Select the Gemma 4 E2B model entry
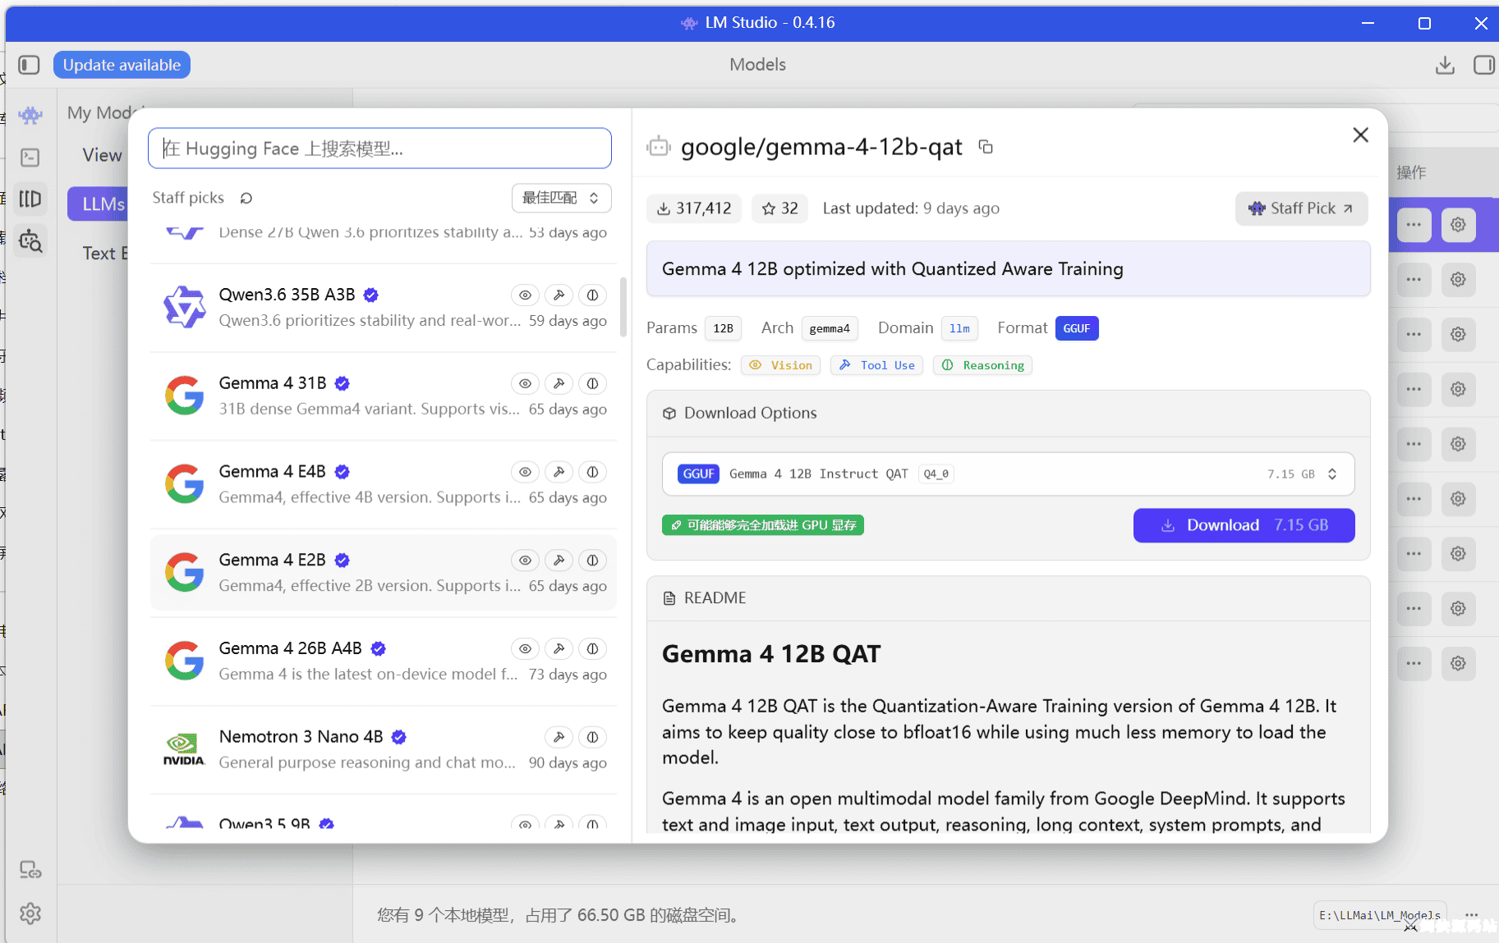Image resolution: width=1499 pixels, height=943 pixels. [x=384, y=573]
